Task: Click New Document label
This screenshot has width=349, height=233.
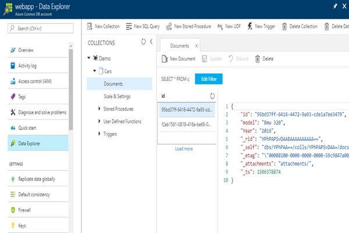Action: pos(183,59)
